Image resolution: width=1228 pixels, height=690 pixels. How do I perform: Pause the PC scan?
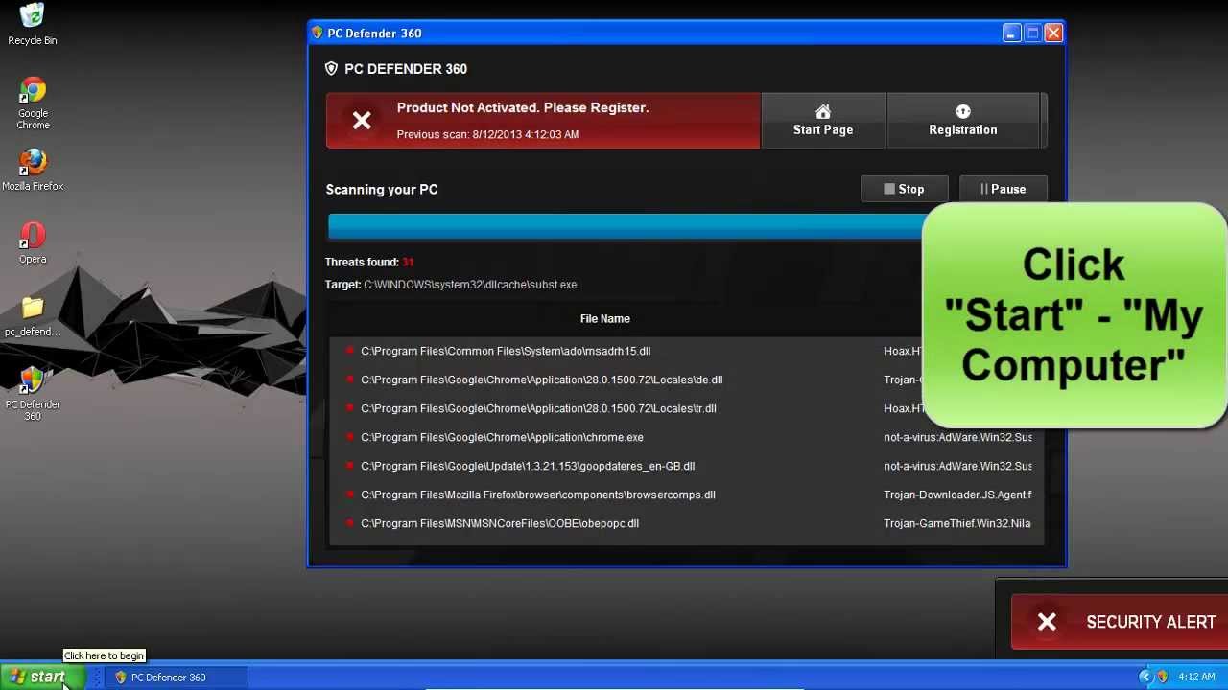tap(1004, 189)
